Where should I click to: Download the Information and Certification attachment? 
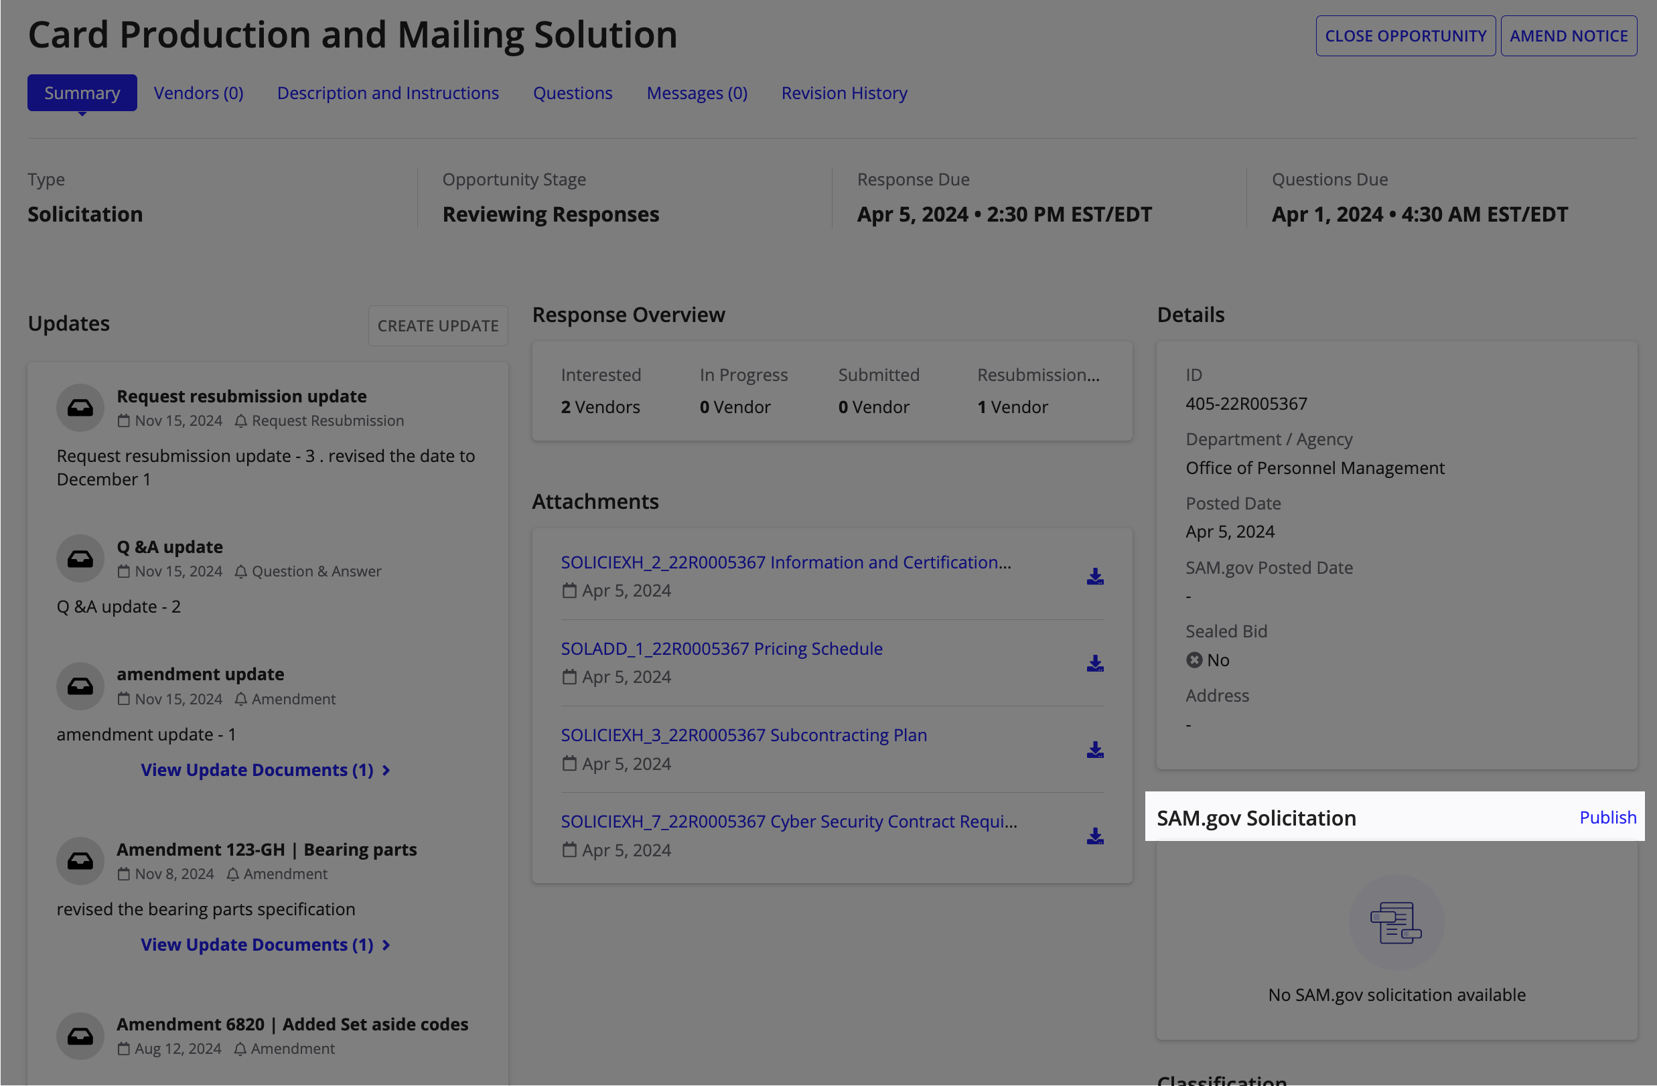(1095, 576)
